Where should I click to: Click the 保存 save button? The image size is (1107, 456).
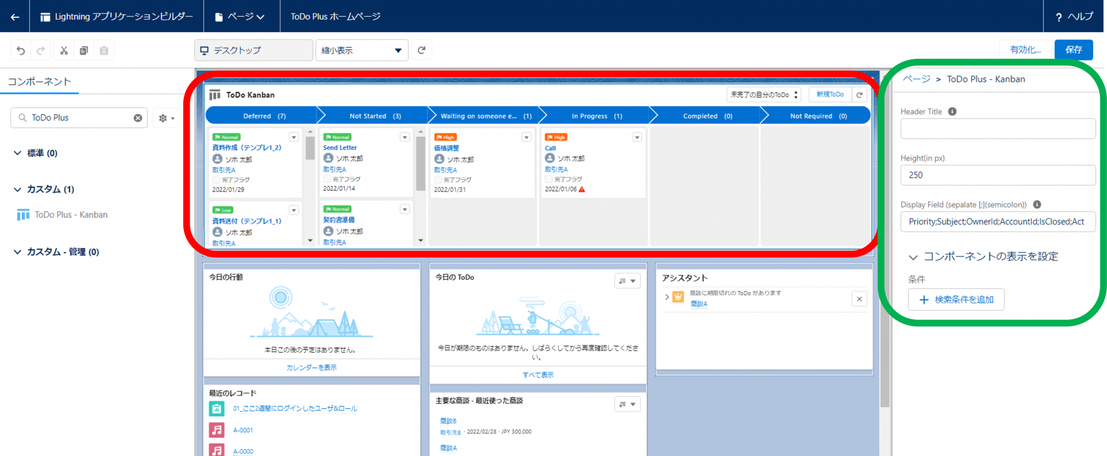pyautogui.click(x=1074, y=50)
